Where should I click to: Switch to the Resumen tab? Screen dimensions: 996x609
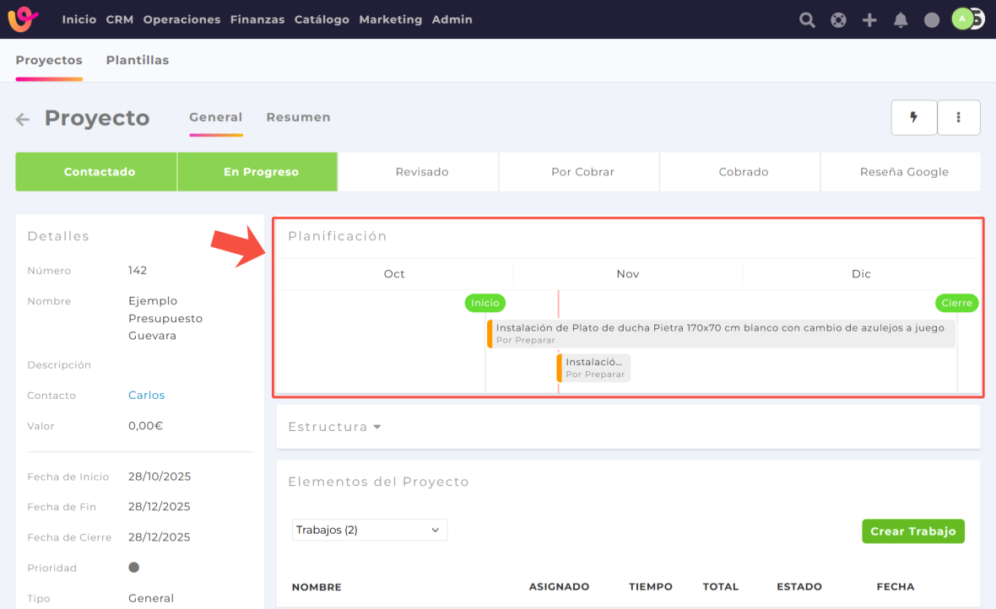(x=298, y=117)
